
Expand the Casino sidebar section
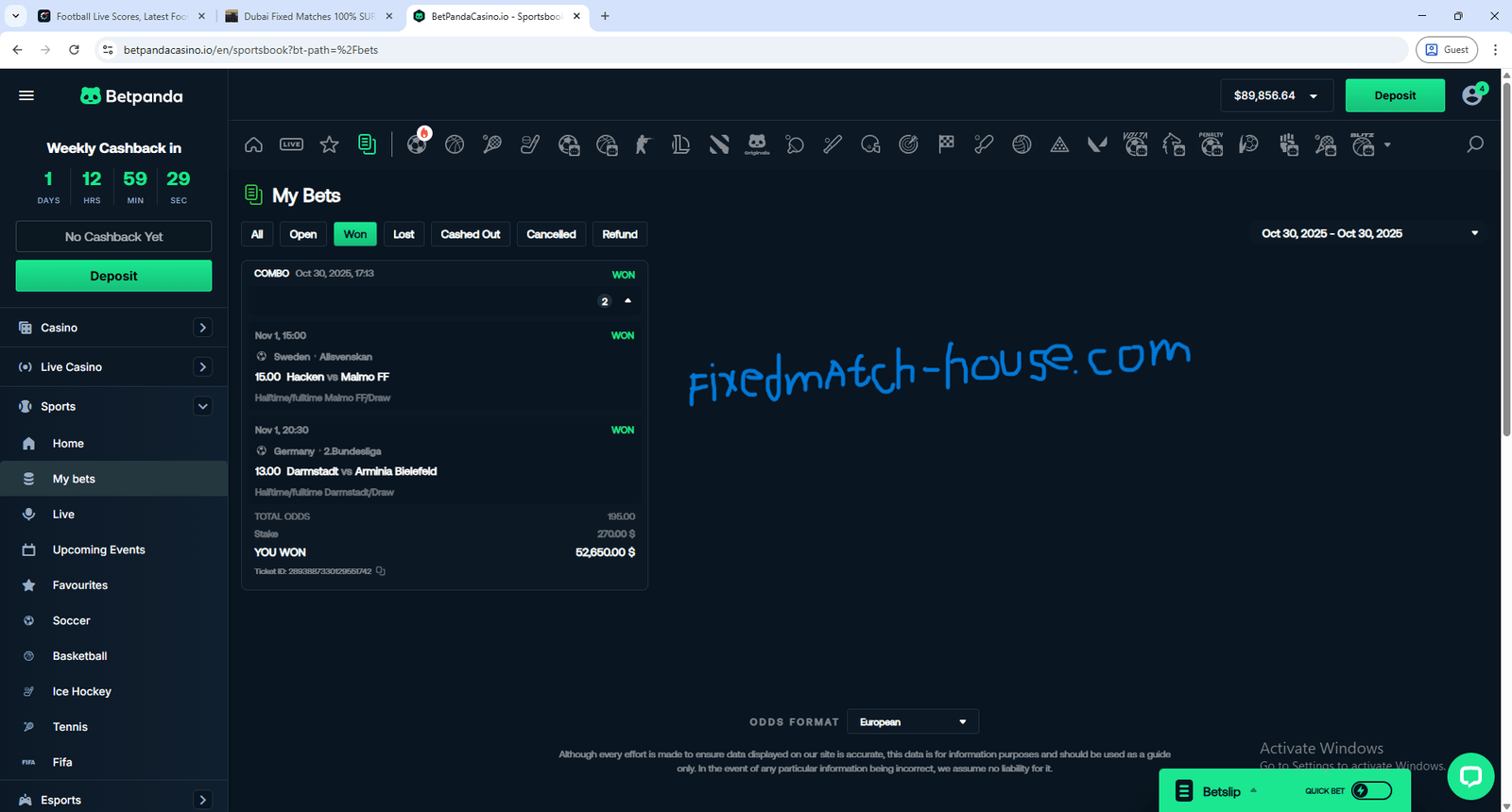pyautogui.click(x=202, y=328)
